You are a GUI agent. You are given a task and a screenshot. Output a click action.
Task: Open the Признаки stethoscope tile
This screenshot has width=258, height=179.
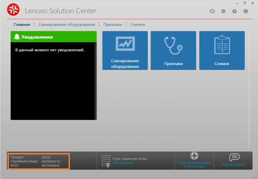coord(173,50)
